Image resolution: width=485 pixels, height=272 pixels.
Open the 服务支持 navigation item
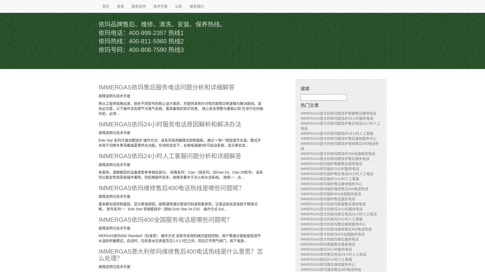(x=139, y=6)
